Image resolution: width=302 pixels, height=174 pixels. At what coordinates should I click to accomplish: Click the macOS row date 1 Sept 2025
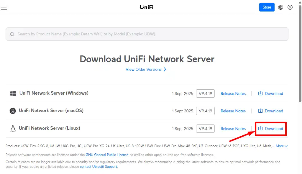coord(182,111)
